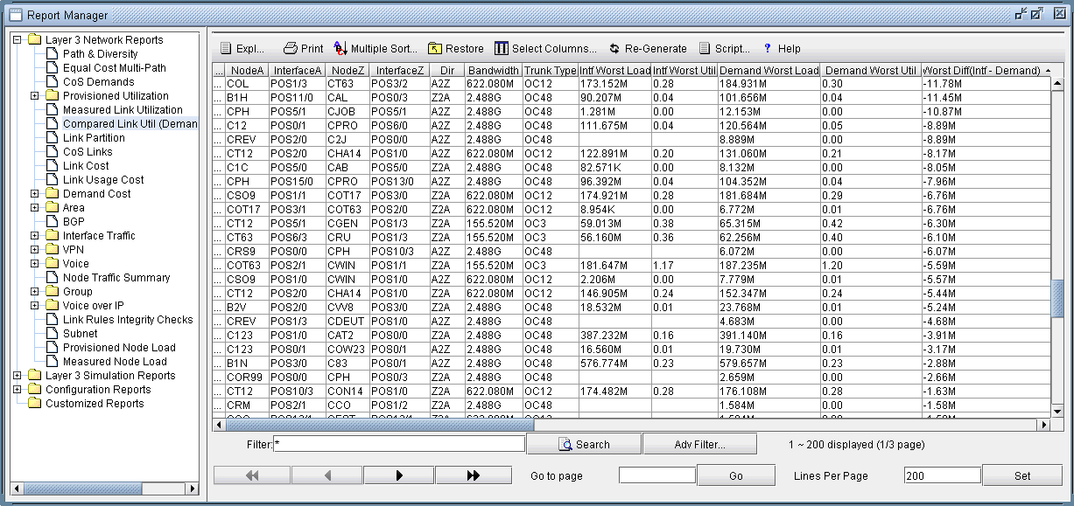This screenshot has height=506, width=1074.
Task: Click the Lines Per Page field
Action: 942,475
